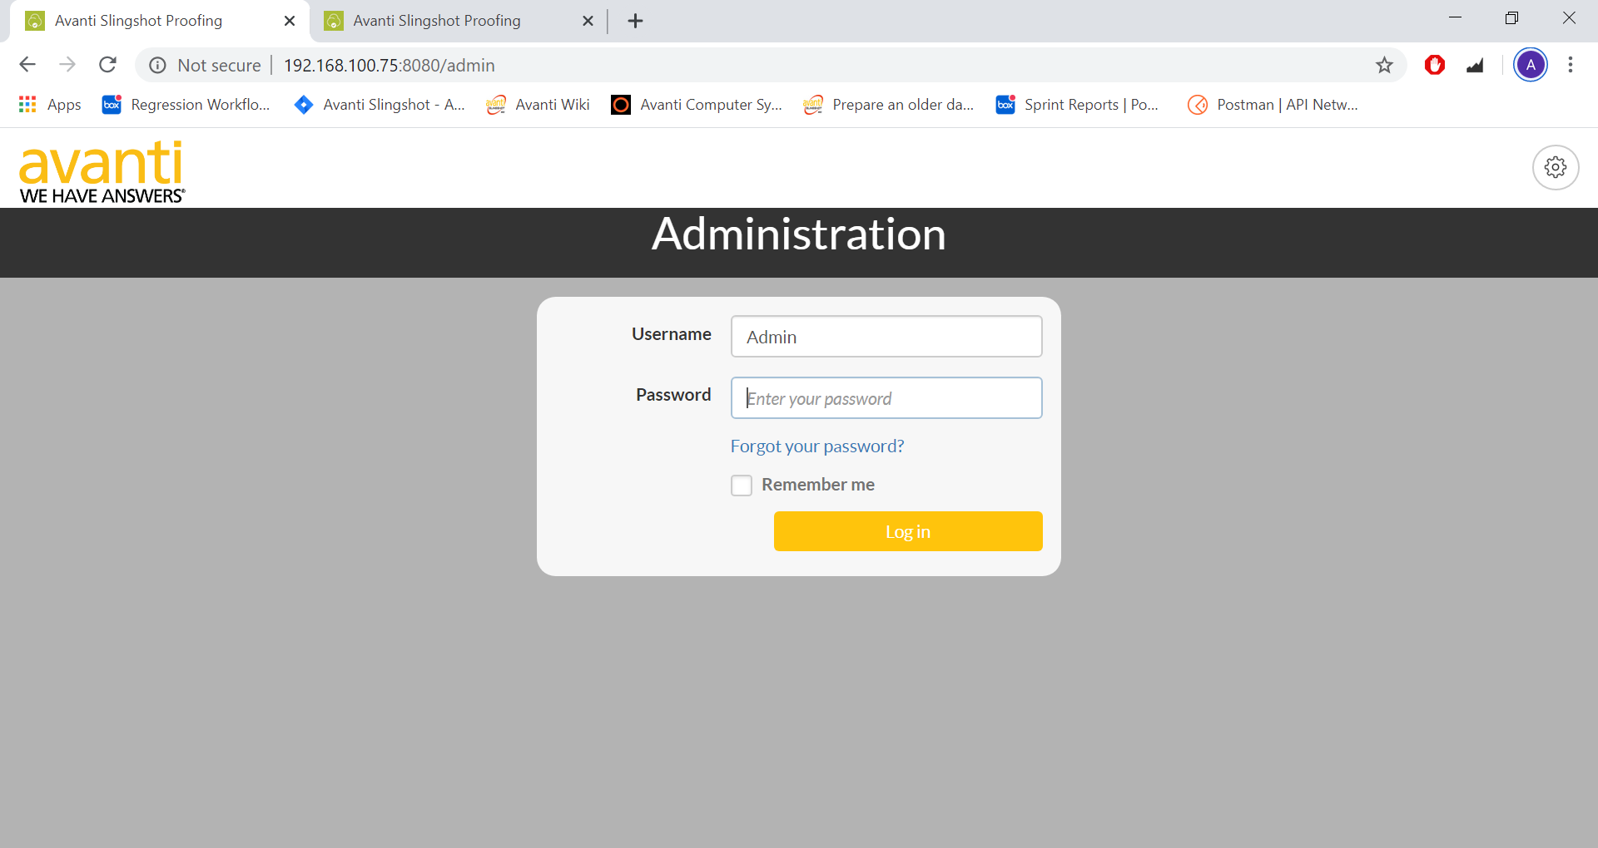Open Avanti Slingshot - A... bookmark

coord(380,105)
